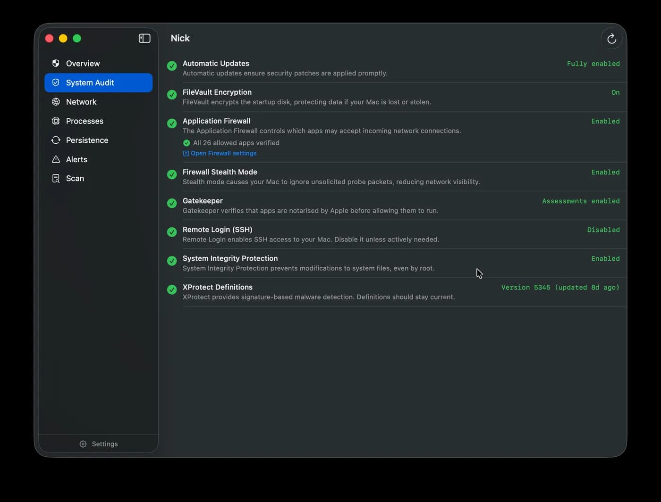Click the FileVault startup disk description
The image size is (661, 502).
point(307,102)
